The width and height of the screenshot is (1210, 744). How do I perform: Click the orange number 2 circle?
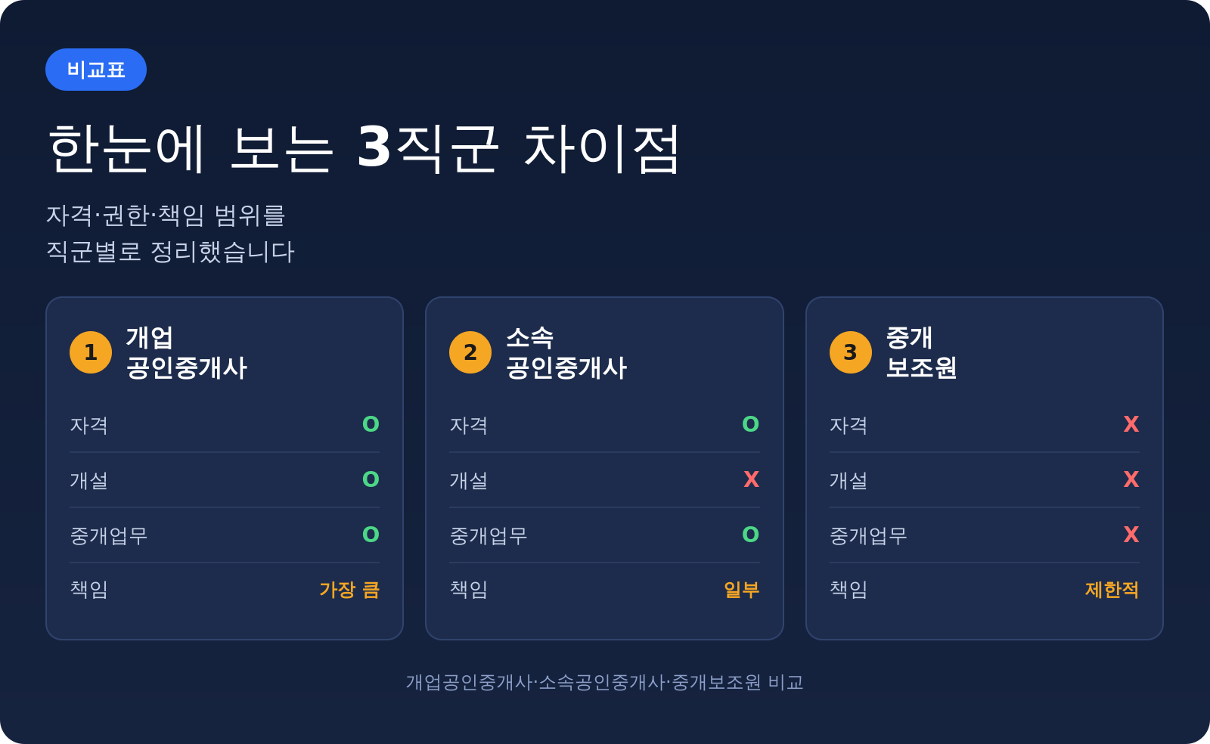[470, 352]
